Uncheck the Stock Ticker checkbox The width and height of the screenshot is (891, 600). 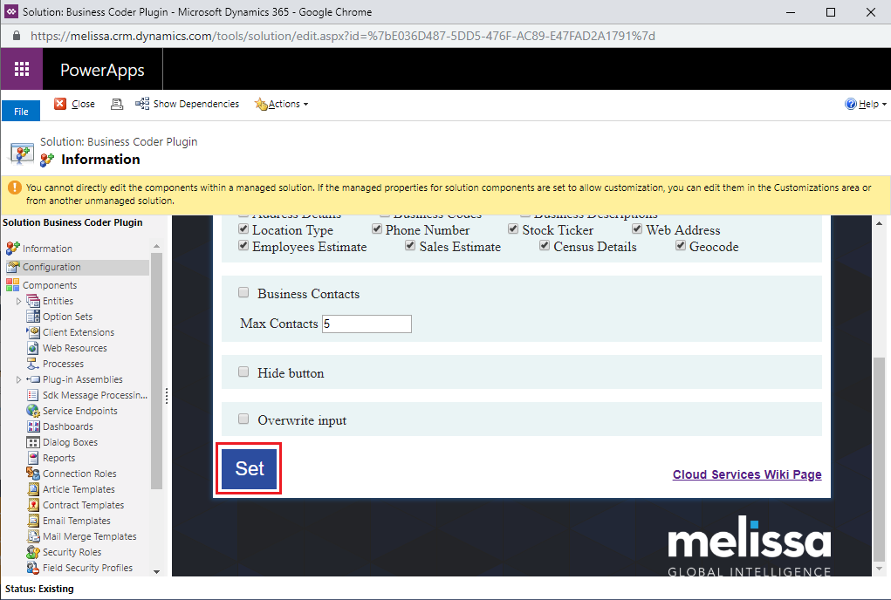(x=514, y=229)
